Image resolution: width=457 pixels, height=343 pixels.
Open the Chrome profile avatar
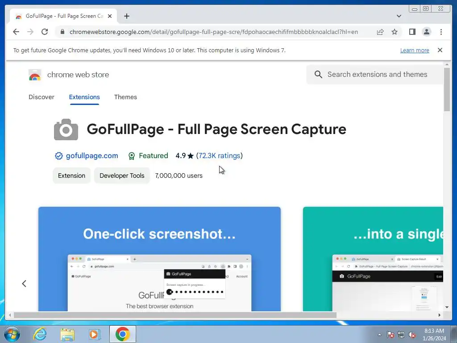coord(426,32)
